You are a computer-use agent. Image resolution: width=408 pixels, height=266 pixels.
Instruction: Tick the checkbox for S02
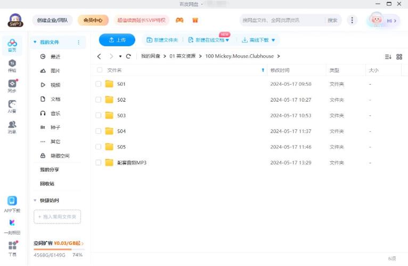point(99,99)
